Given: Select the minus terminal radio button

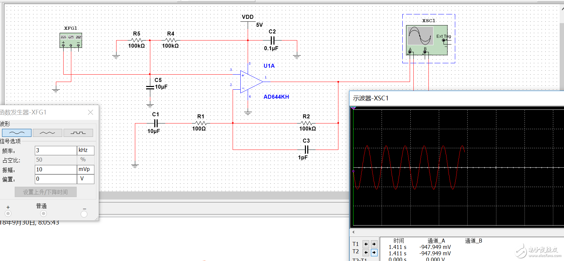Looking at the screenshot, I should 84,214.
